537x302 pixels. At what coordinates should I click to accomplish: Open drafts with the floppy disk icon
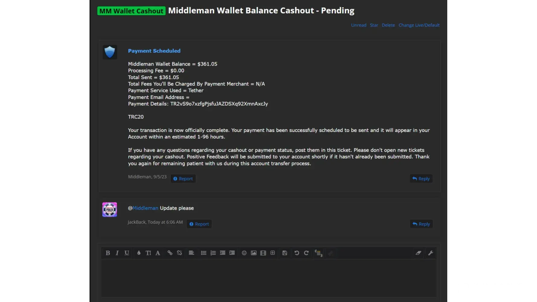(x=285, y=253)
